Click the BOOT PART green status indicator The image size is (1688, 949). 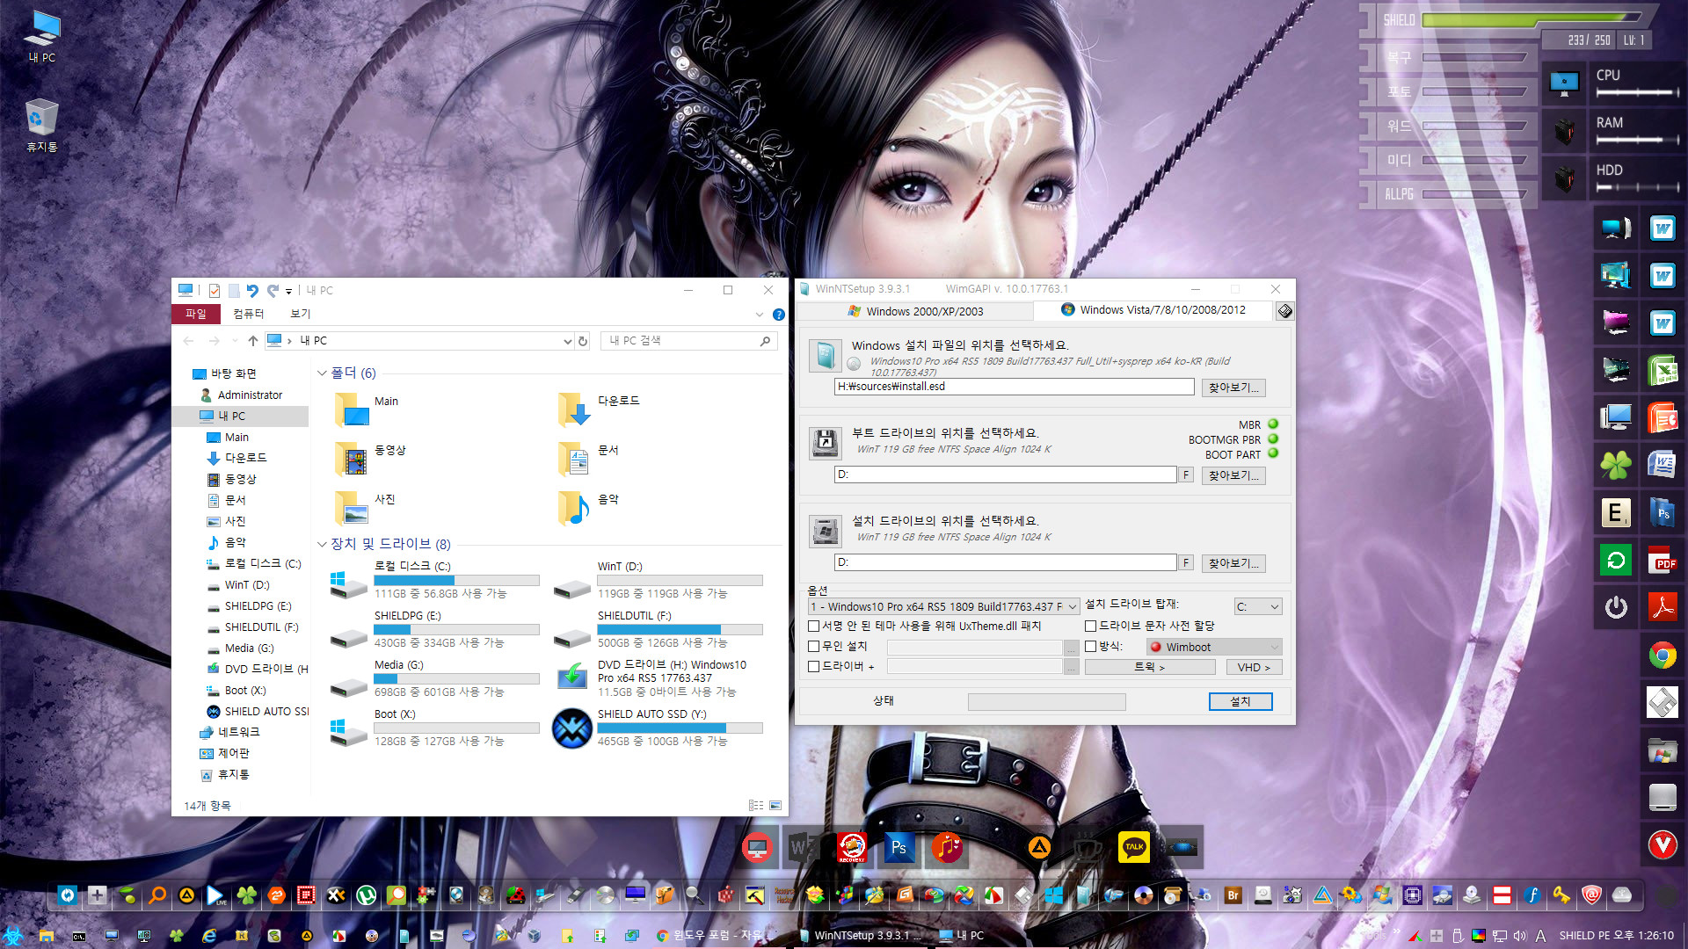(x=1273, y=454)
